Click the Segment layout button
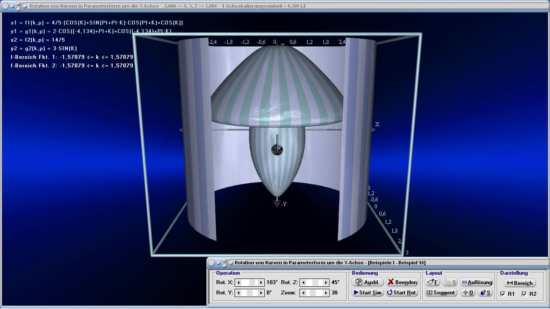Viewport: 550px width, 309px height. pyautogui.click(x=441, y=292)
